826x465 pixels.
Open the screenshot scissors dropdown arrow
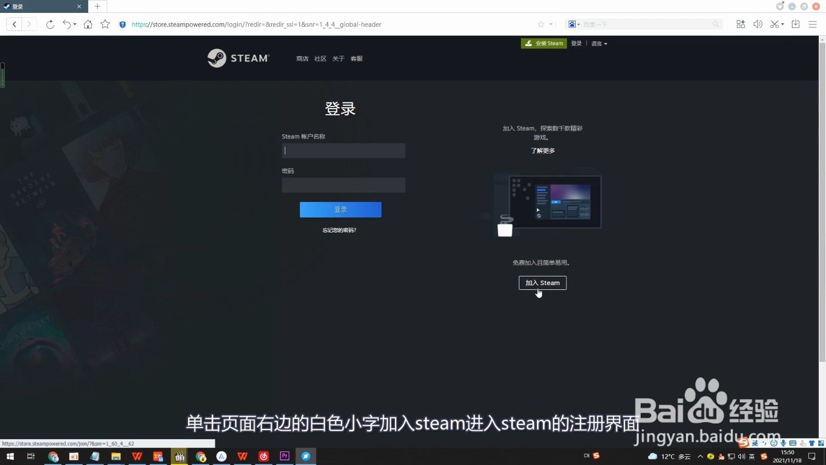[782, 24]
